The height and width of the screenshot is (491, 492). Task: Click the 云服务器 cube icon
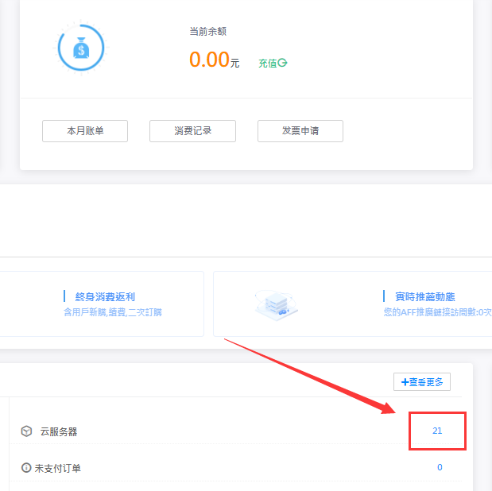coord(26,431)
